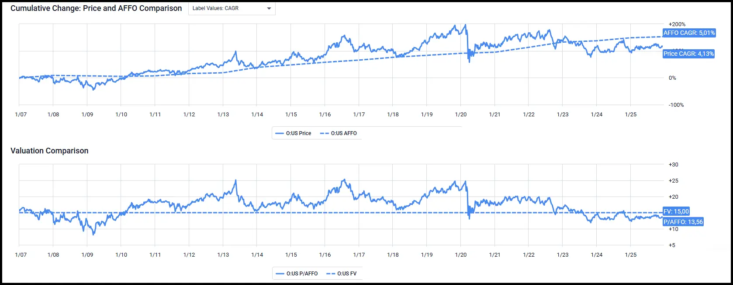Click the -100% axis label on top chart
Viewport: 733px width, 285px height.
(676, 105)
